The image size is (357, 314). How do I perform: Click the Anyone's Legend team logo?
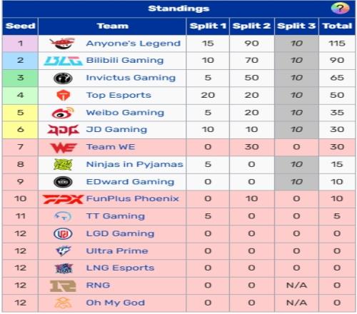coord(62,44)
